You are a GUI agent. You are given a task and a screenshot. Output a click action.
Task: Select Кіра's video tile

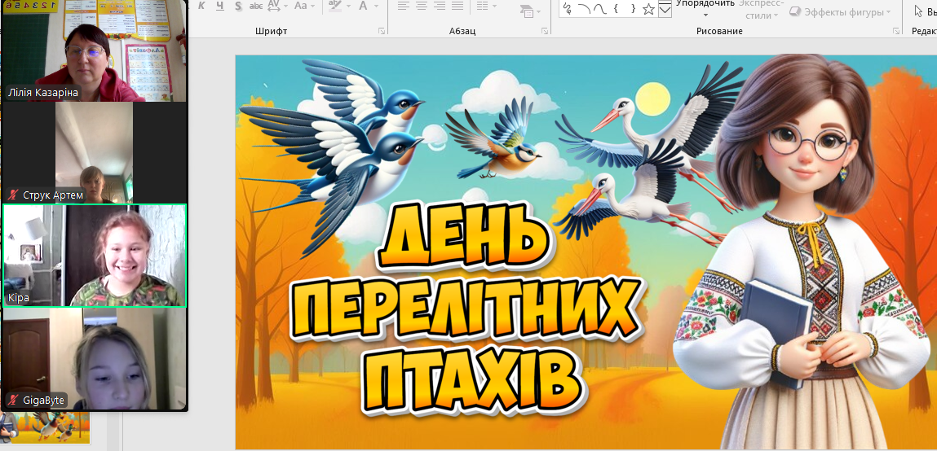click(95, 256)
